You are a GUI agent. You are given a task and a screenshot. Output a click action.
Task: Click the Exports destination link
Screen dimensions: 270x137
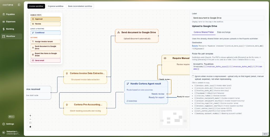tap(195, 46)
